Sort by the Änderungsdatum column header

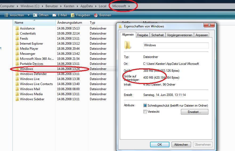[72, 23]
